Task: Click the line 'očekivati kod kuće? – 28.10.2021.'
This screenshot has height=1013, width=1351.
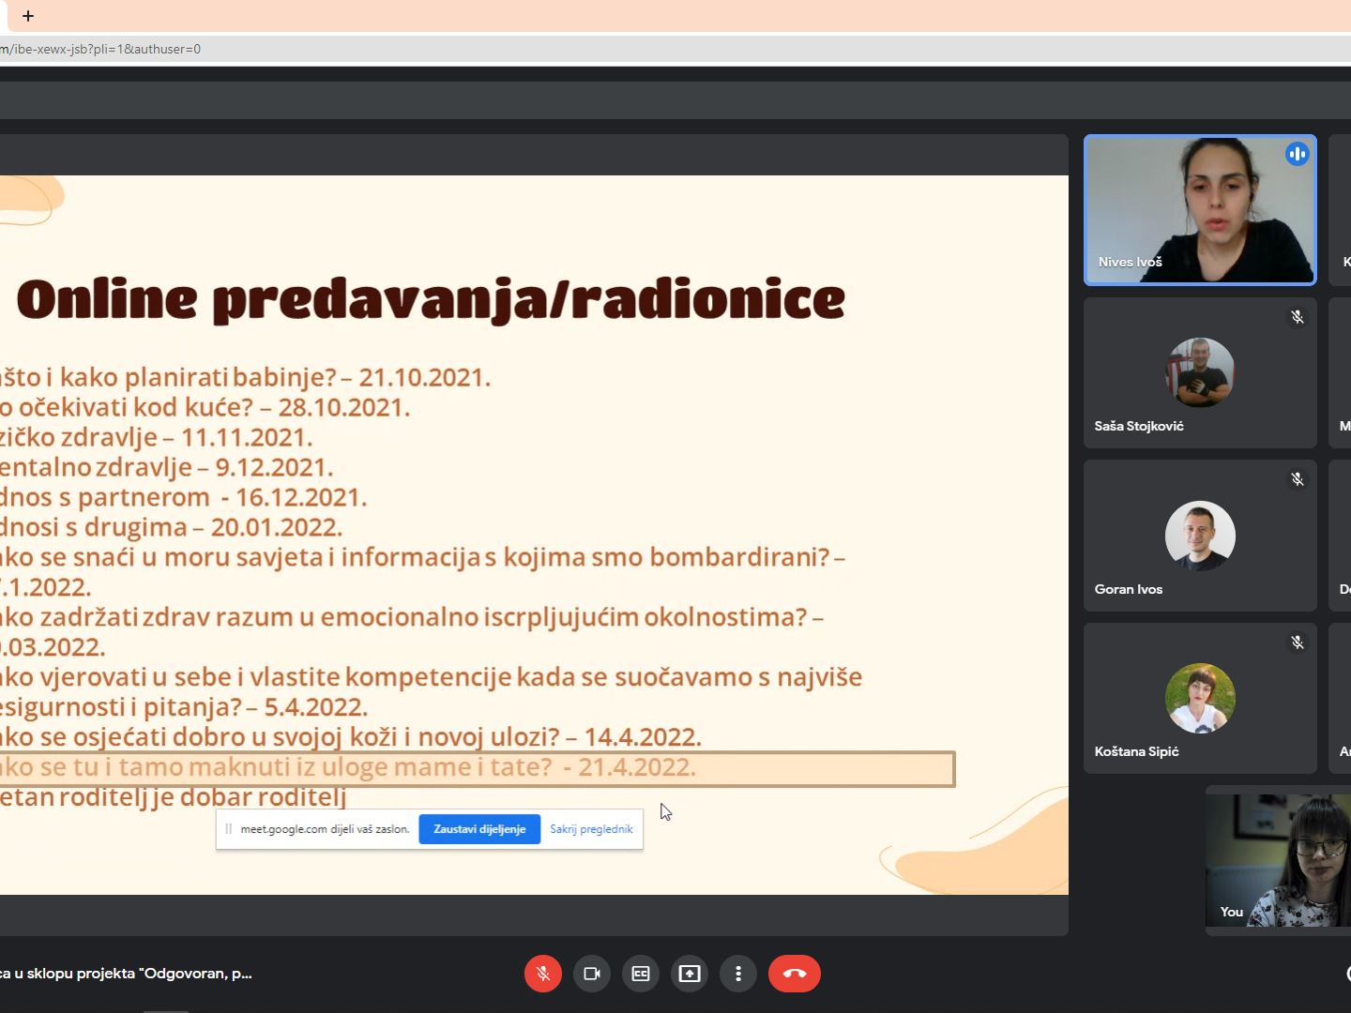Action: pyautogui.click(x=205, y=407)
